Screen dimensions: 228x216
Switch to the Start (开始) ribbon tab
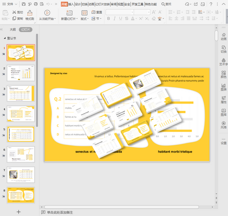[x=64, y=4]
